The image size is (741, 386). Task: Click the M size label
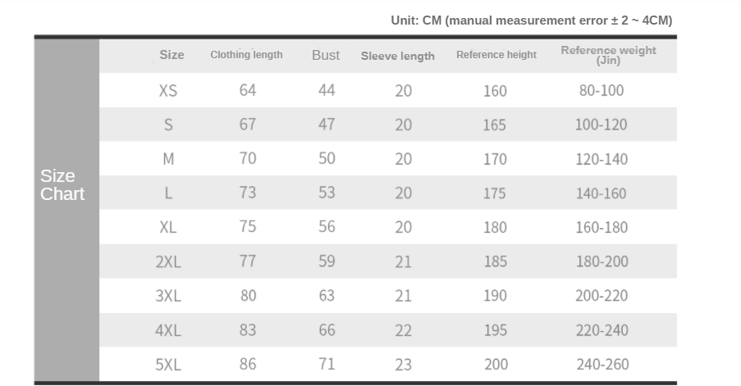point(168,159)
